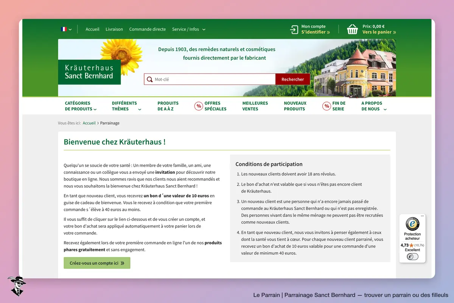The image size is (454, 303).
Task: Expand the language selector chevron
Action: coord(70,30)
